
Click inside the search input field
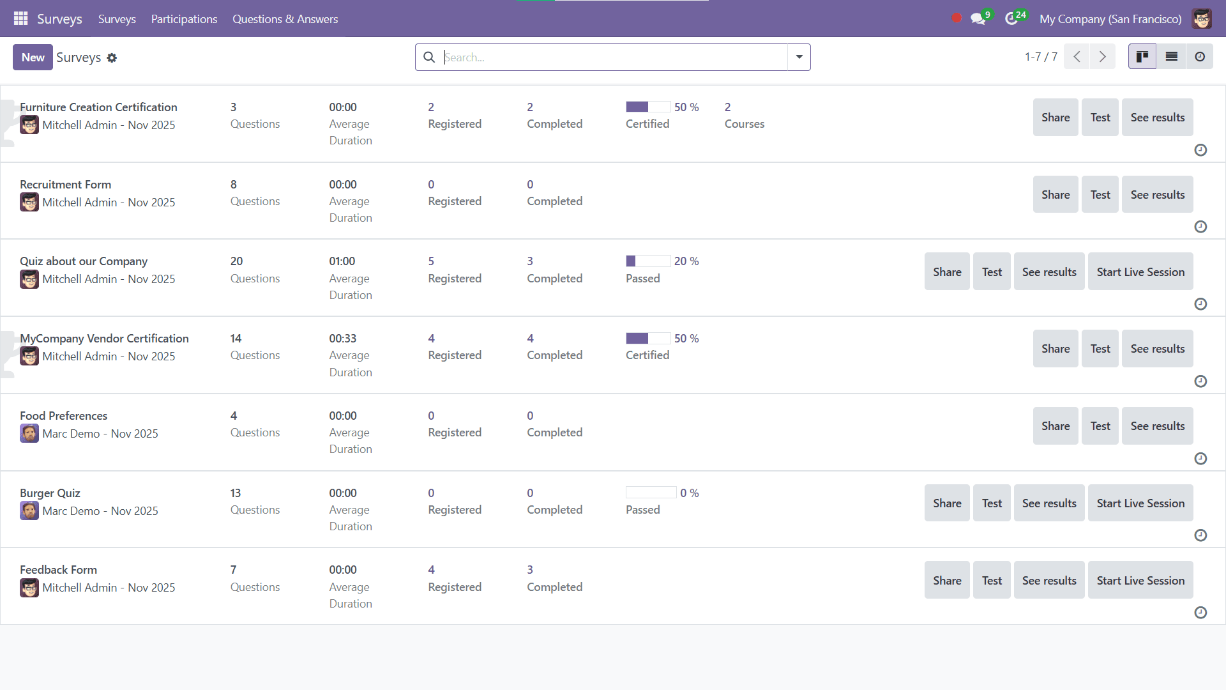click(607, 57)
